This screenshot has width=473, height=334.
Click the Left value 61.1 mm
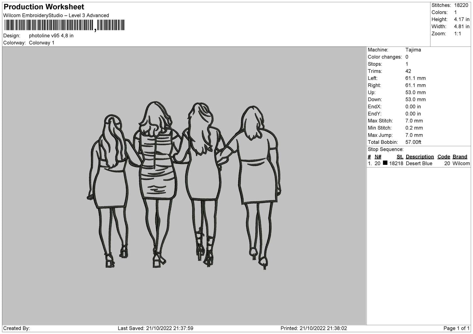(x=415, y=78)
